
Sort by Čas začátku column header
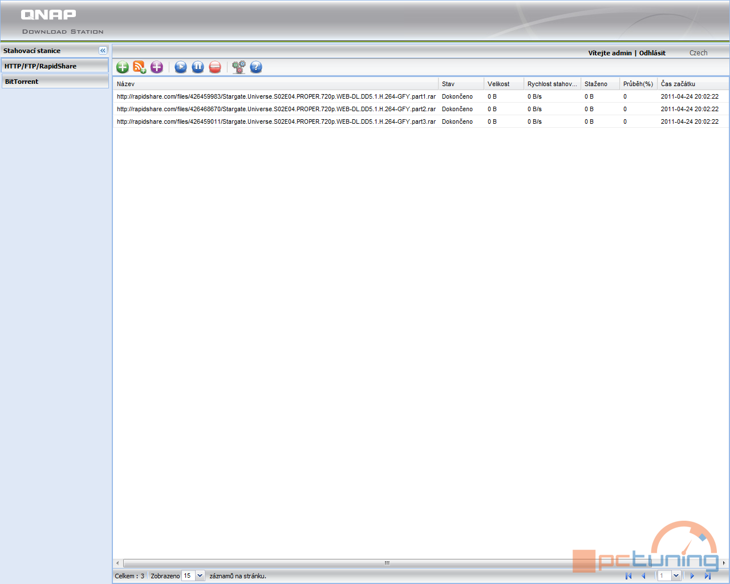coord(693,84)
